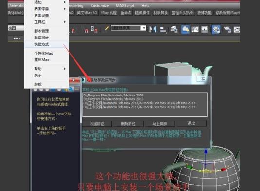Viewport: 260px width, 191px height.
Task: Open the Help menu
Action: click(x=145, y=6)
